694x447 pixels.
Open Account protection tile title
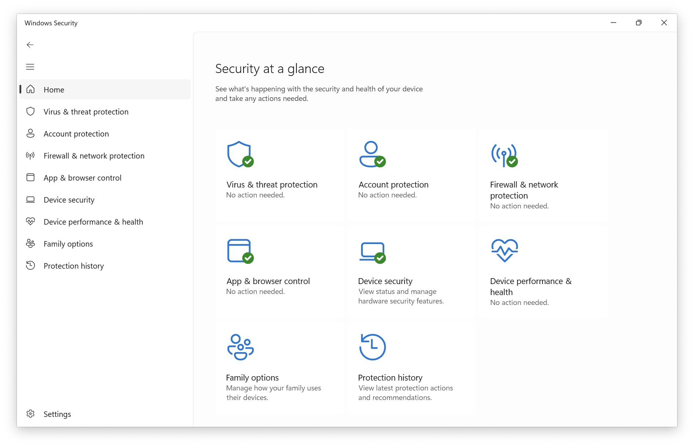393,185
